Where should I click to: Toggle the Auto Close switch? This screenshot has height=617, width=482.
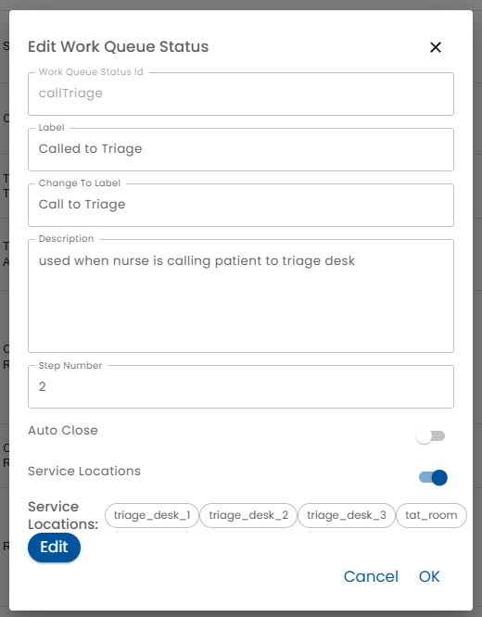(430, 436)
